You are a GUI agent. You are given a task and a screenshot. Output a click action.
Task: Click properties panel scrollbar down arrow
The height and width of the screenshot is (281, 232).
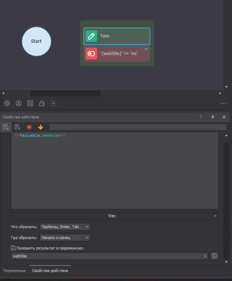(227, 262)
